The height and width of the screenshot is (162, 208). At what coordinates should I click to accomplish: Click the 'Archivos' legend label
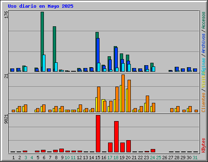coord(204,43)
